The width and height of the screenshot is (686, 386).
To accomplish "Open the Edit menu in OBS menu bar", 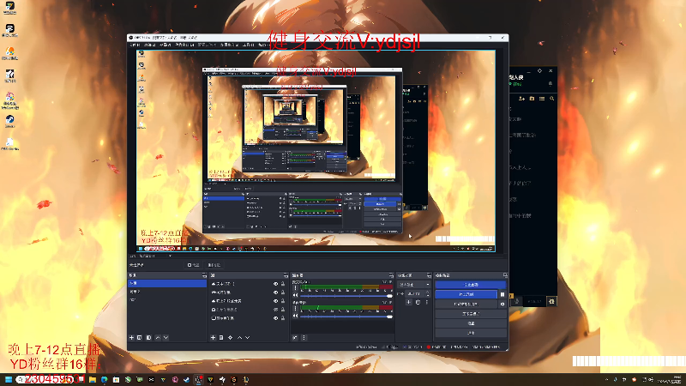I will point(149,45).
